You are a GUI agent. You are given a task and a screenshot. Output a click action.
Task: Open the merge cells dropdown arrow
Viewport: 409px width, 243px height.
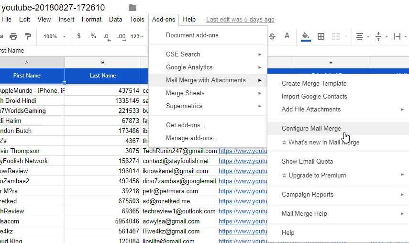pyautogui.click(x=346, y=36)
